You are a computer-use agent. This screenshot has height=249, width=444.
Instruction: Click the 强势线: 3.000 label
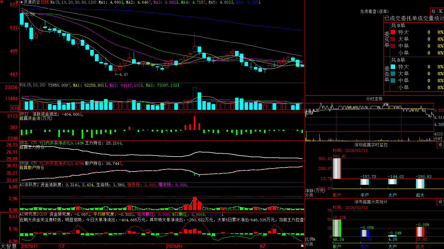point(142,185)
